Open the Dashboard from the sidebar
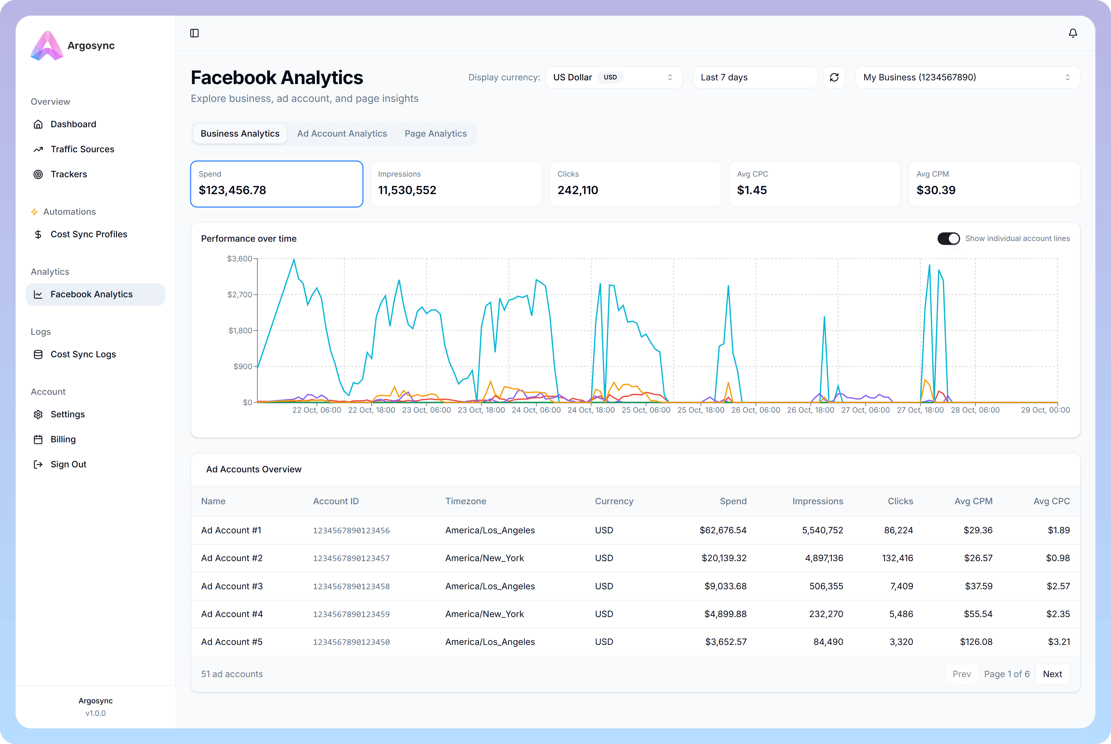Screen dimensions: 1111x744 [x=73, y=124]
